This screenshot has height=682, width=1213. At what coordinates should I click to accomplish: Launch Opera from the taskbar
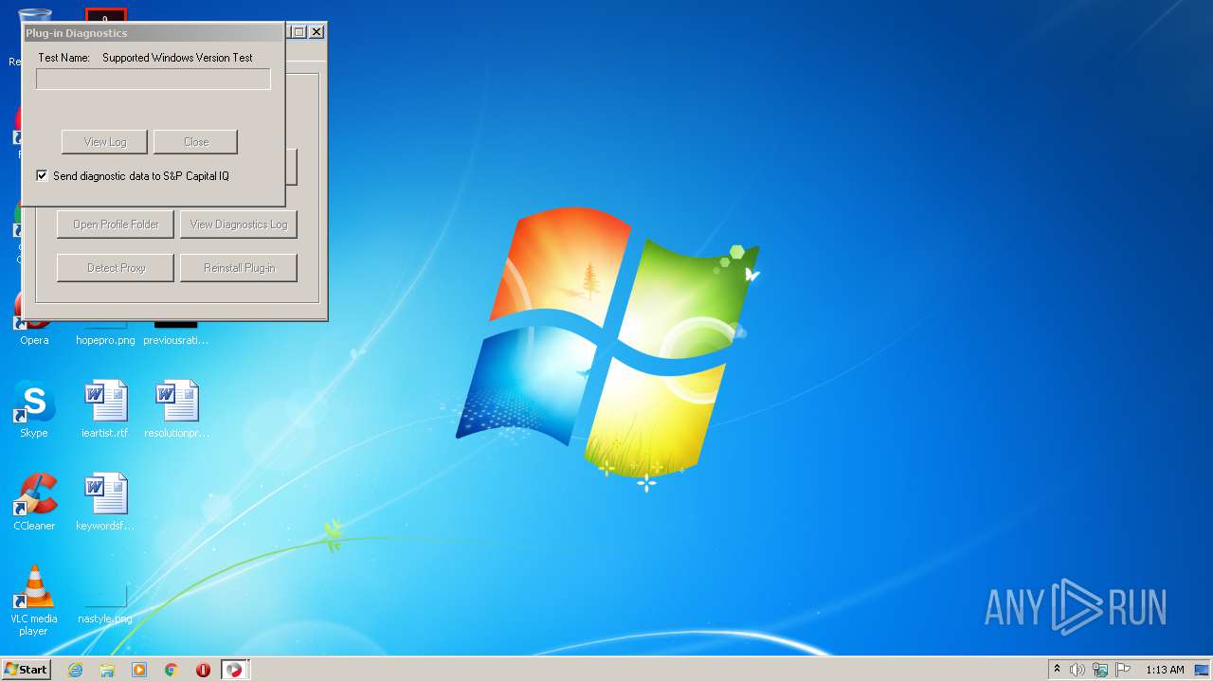tap(203, 670)
